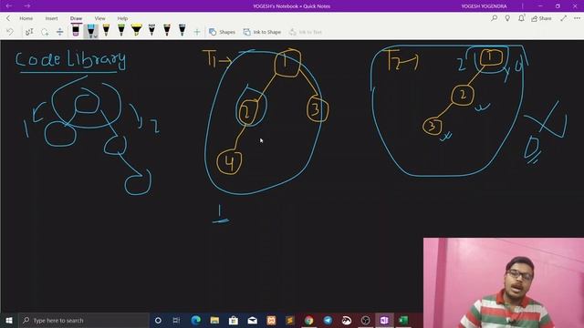Select the wide yellow highlighter tool
This screenshot has height=328, width=584.
point(137,30)
